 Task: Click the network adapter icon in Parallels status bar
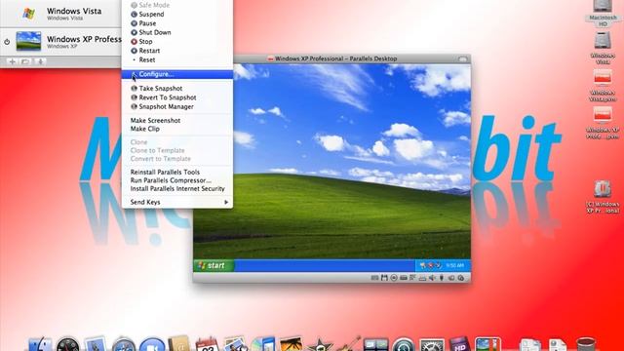[412, 278]
